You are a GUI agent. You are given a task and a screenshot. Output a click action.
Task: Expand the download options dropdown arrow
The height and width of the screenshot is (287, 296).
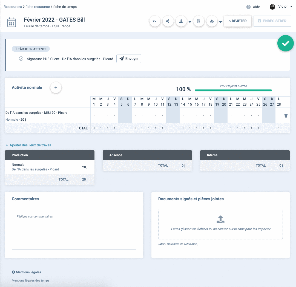point(190,22)
